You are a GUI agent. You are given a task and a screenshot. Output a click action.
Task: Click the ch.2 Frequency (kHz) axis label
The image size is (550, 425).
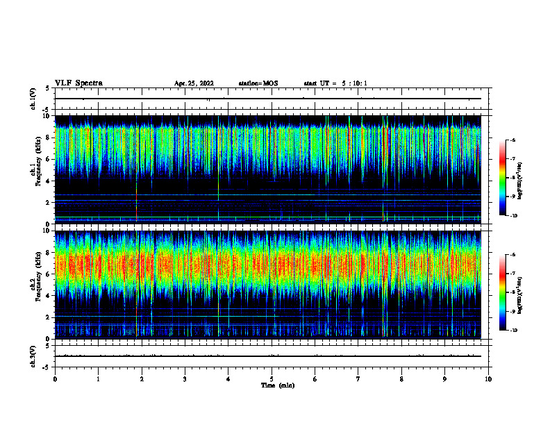pos(36,276)
